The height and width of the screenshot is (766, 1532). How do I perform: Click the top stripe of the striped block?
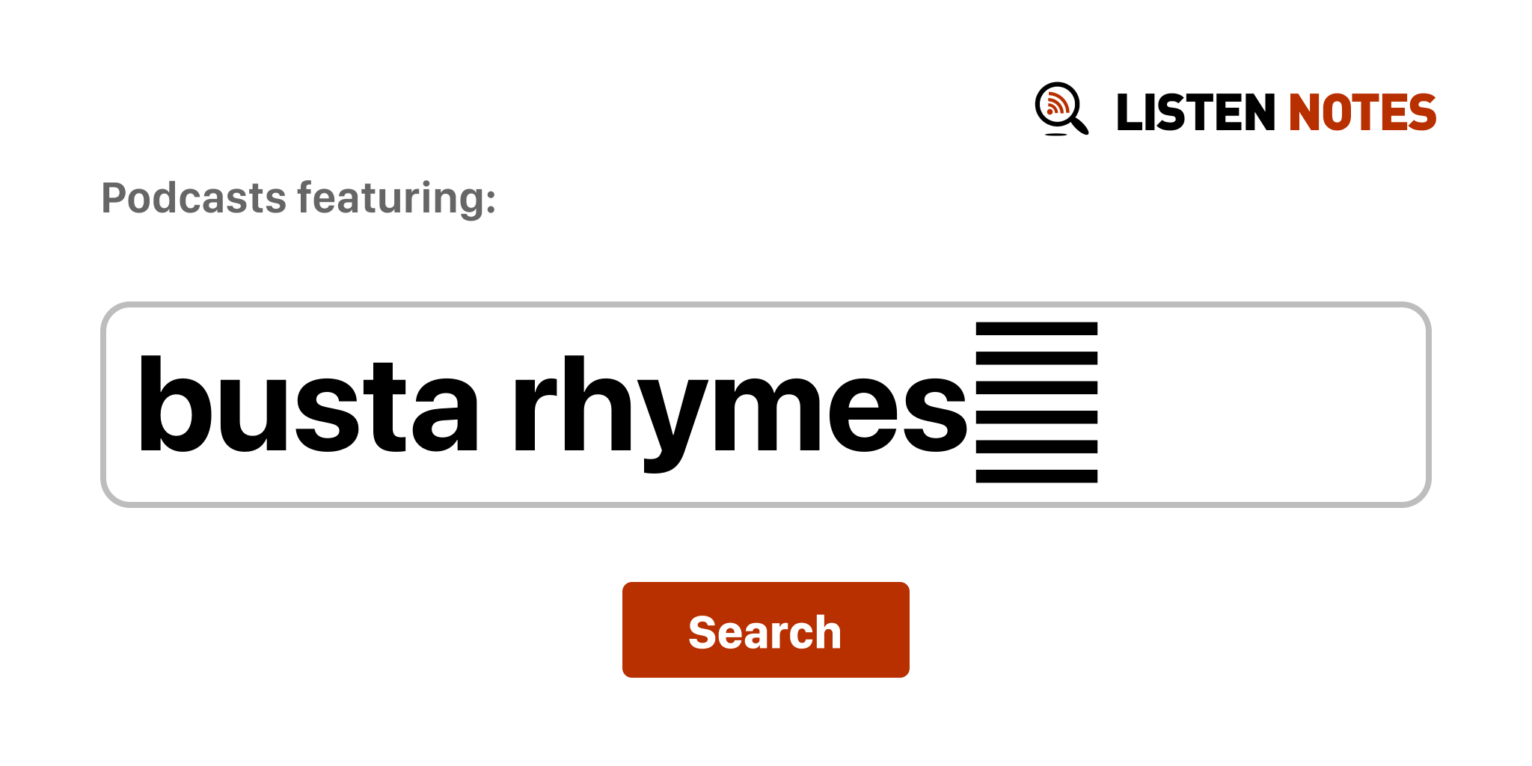(x=1036, y=328)
